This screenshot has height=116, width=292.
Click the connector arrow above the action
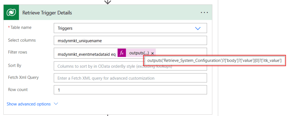pos(108,2)
